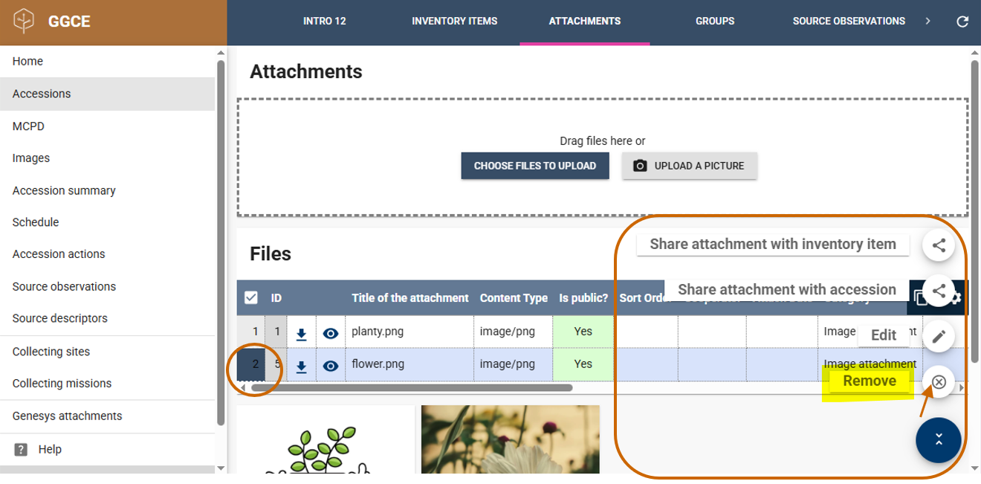The height and width of the screenshot is (484, 981).
Task: Preview flower.png using the eye icon
Action: pos(331,365)
